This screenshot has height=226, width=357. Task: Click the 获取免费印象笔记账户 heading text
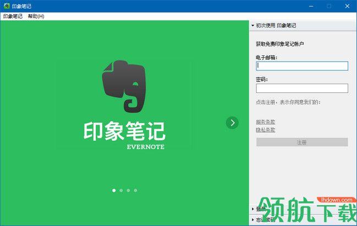tap(280, 44)
